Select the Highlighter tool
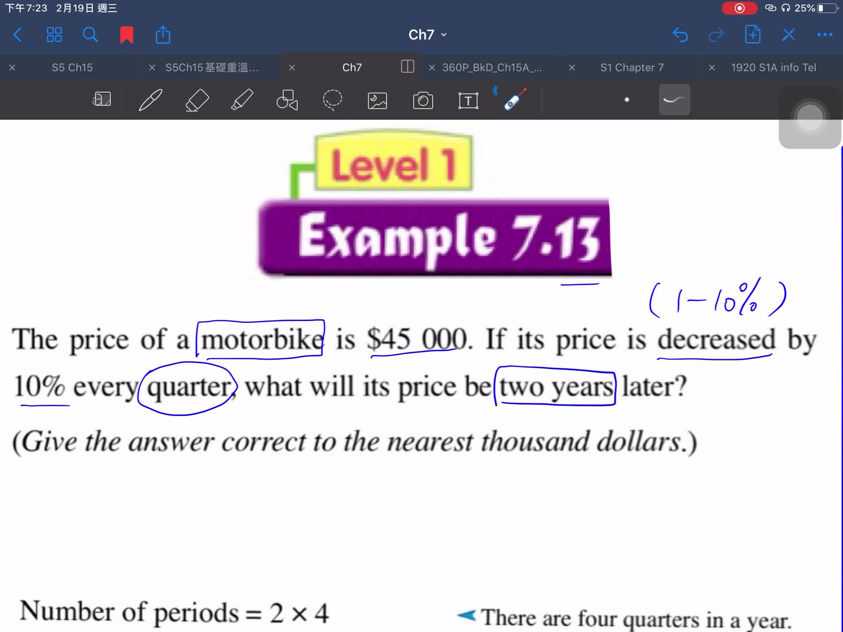Image resolution: width=843 pixels, height=632 pixels. 241,100
